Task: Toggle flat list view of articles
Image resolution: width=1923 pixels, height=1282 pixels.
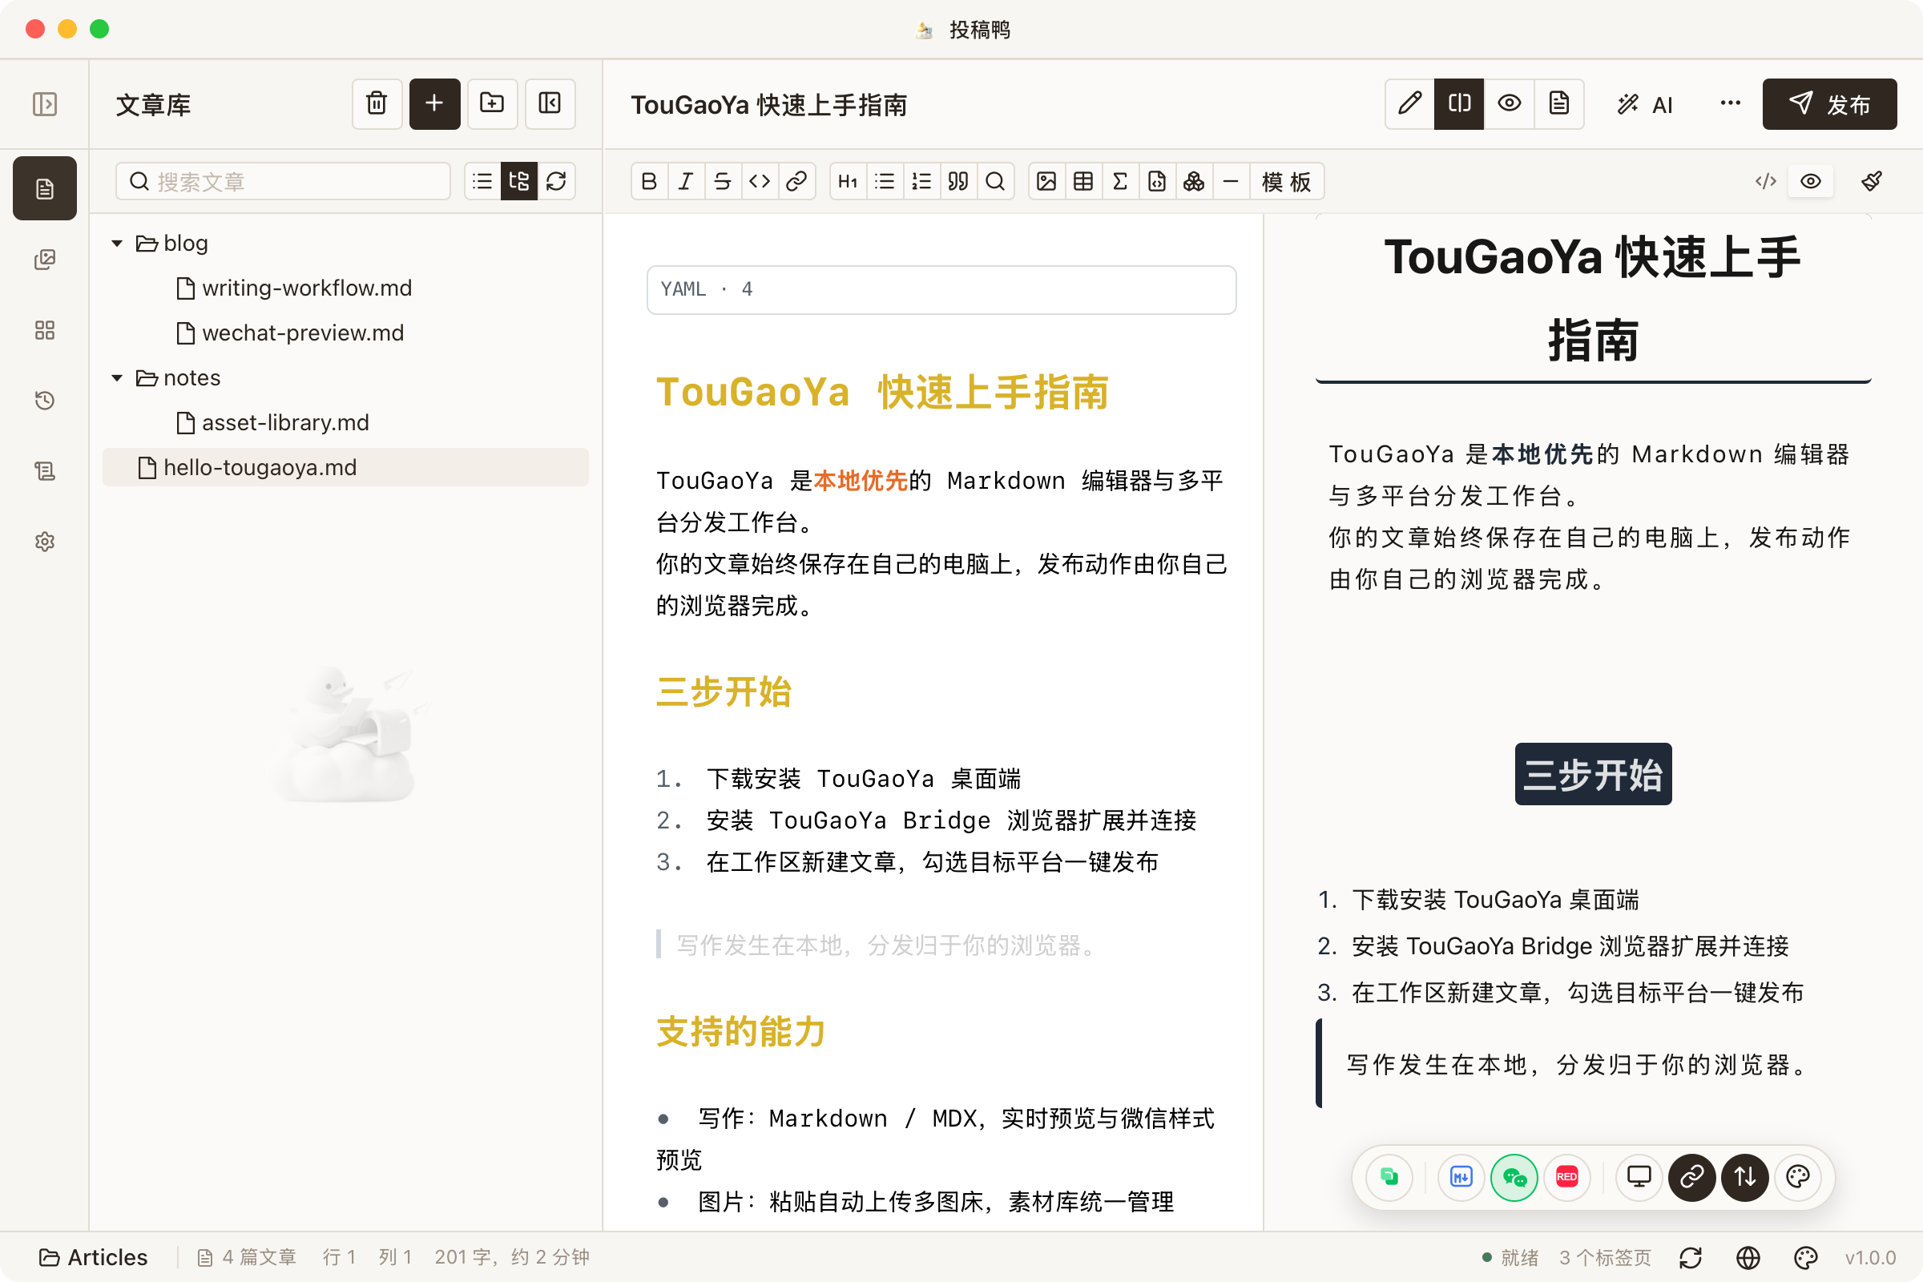Action: (482, 182)
